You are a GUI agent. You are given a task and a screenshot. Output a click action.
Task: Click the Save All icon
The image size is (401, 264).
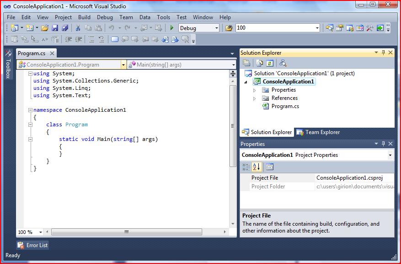(x=65, y=28)
